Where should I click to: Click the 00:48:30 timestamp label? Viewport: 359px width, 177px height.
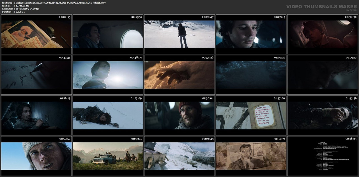136,58
